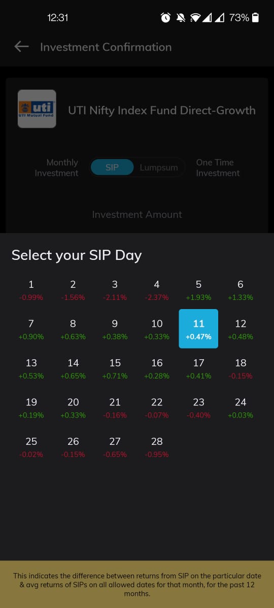This screenshot has height=608, width=274.
Task: Select SIP day 24
Action: click(241, 407)
